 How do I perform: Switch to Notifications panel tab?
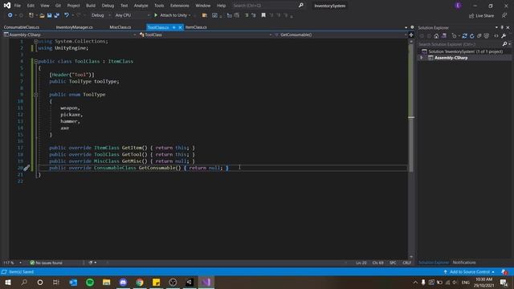pyautogui.click(x=464, y=263)
